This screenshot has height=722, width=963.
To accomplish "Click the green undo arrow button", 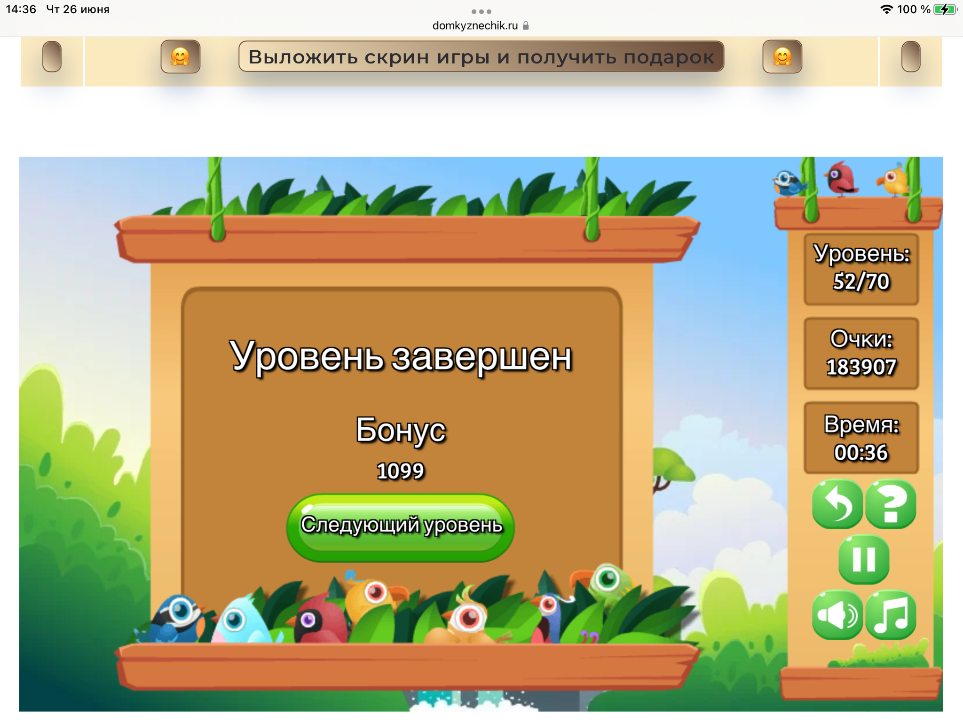I will point(837,504).
